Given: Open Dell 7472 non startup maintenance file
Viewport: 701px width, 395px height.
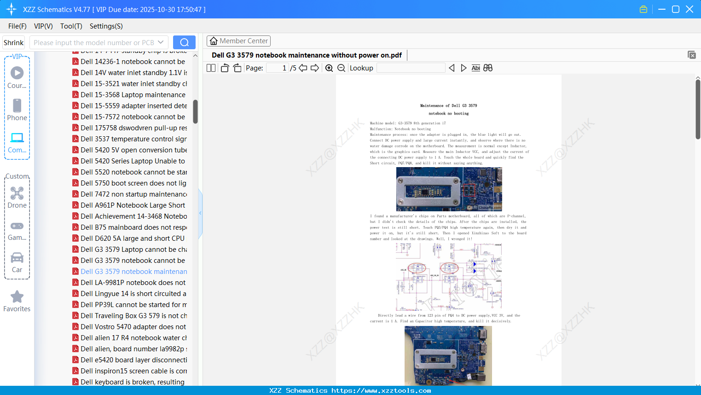Looking at the screenshot, I should click(x=134, y=194).
